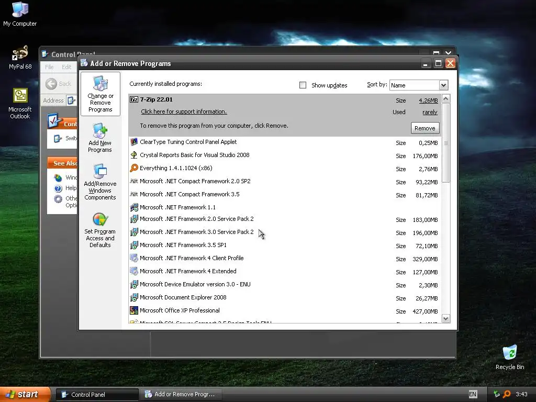Select Microsoft Device Emulator version 3.0 - ENU

click(x=284, y=284)
